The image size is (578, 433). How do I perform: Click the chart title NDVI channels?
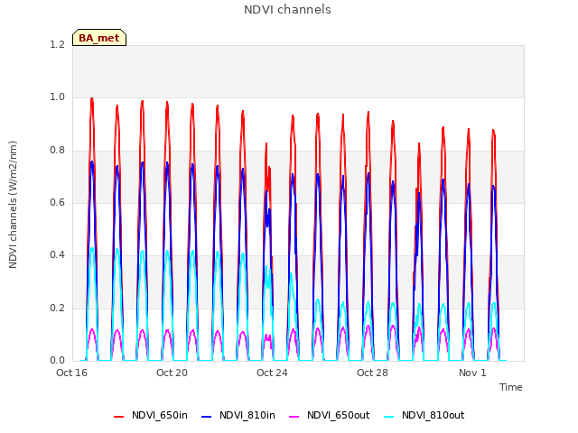[x=287, y=10]
